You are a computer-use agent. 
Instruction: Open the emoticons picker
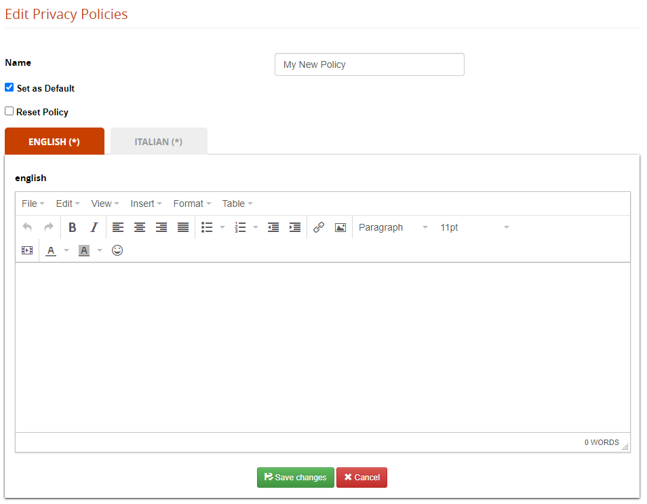[117, 250]
